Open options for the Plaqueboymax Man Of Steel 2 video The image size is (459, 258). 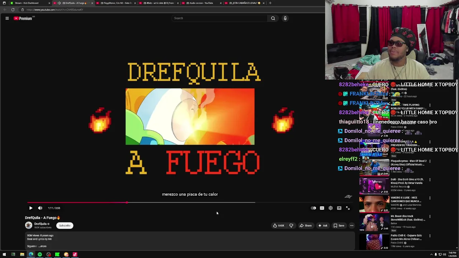(430, 161)
